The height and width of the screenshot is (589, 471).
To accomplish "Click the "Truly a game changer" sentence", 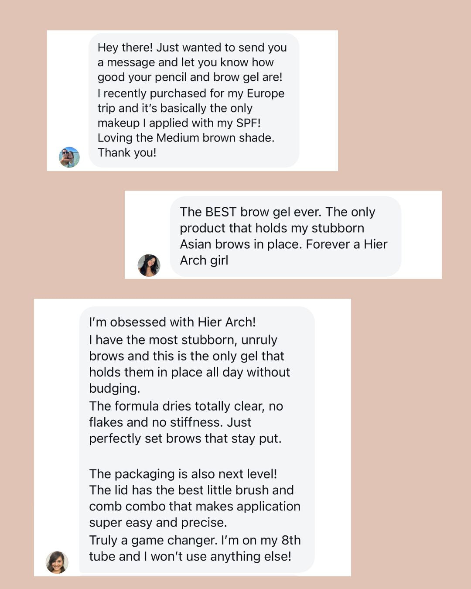I will point(195,540).
